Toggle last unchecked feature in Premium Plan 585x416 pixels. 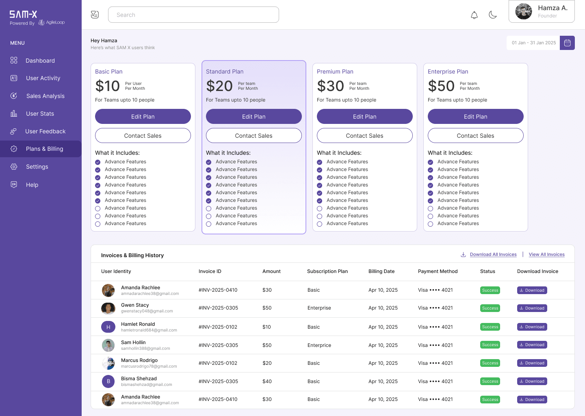click(319, 224)
